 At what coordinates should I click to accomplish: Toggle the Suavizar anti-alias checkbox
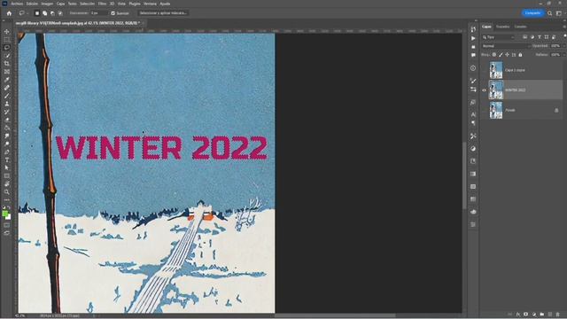point(113,13)
